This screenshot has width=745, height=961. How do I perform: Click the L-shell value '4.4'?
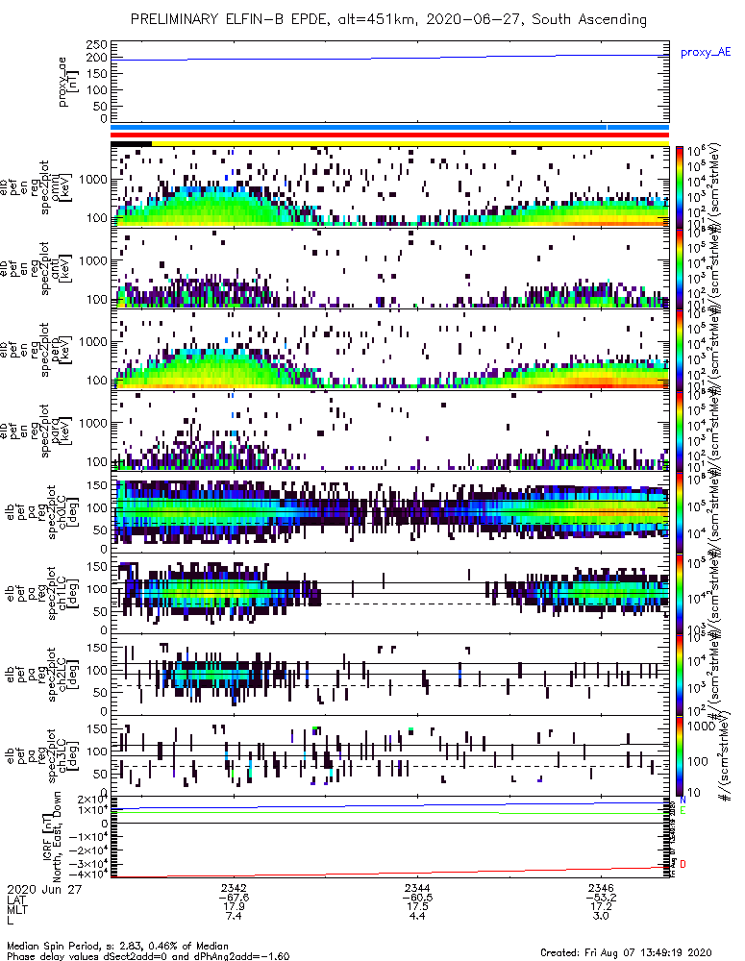tap(417, 916)
